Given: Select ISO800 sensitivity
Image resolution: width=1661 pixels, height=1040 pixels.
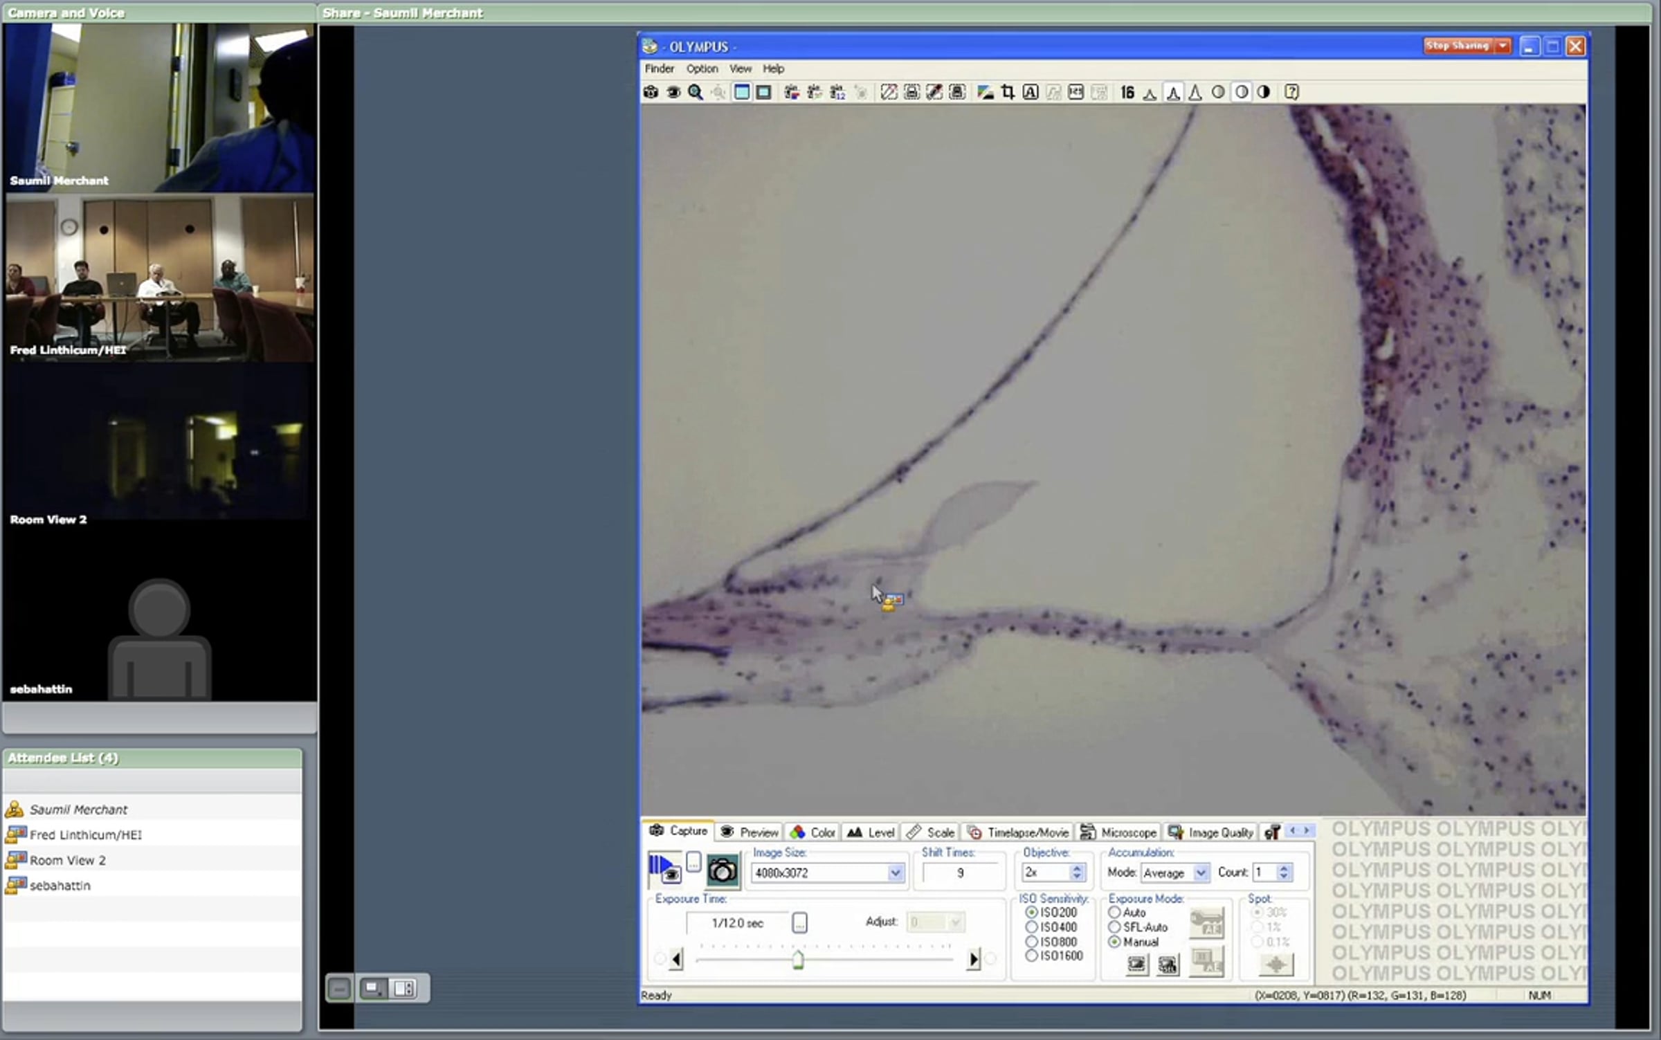Looking at the screenshot, I should click(x=1051, y=942).
